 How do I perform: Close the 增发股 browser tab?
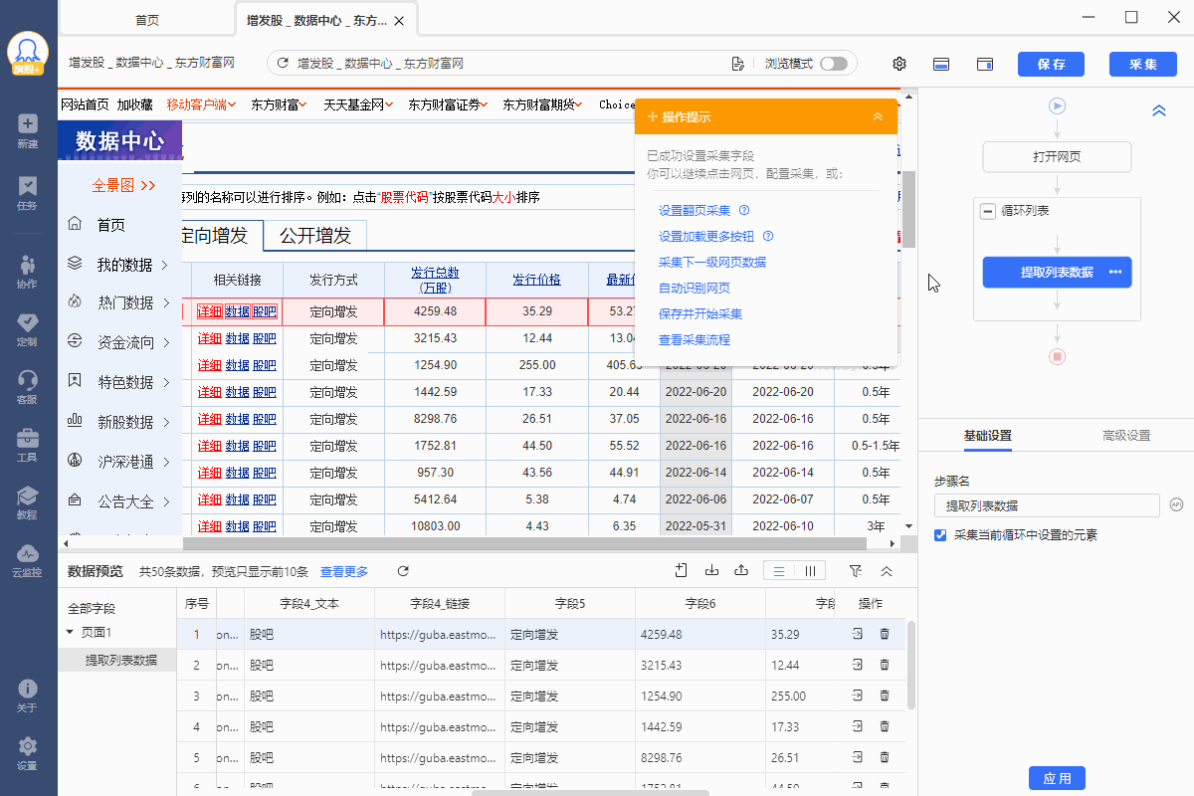(x=399, y=21)
